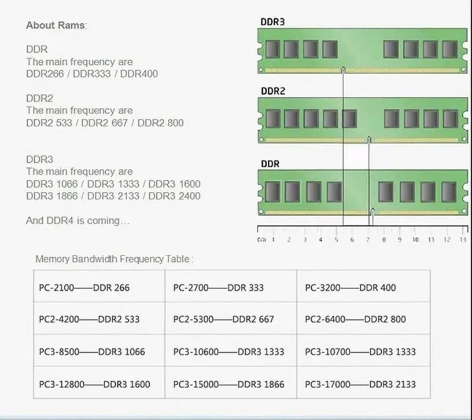This screenshot has width=472, height=420.
Task: Click the DDR3 memory module image
Action: pyautogui.click(x=362, y=50)
